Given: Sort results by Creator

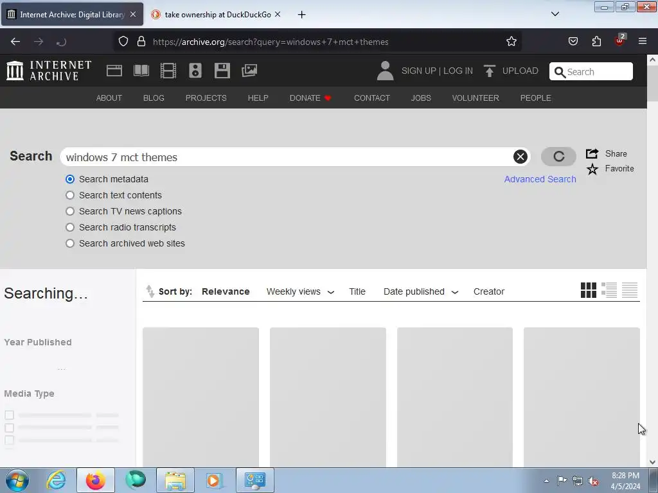Looking at the screenshot, I should click(489, 291).
